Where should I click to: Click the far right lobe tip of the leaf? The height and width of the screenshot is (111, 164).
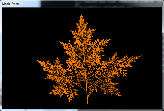point(141,55)
